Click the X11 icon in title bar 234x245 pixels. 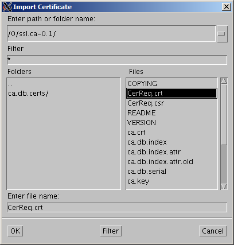click(x=7, y=7)
